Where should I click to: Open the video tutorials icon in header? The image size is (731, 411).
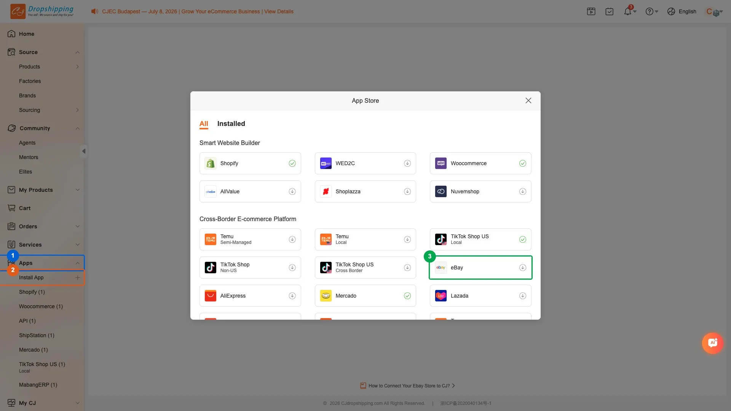[591, 11]
